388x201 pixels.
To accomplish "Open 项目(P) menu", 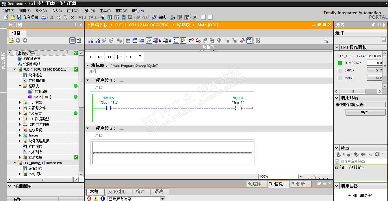I will point(9,11).
